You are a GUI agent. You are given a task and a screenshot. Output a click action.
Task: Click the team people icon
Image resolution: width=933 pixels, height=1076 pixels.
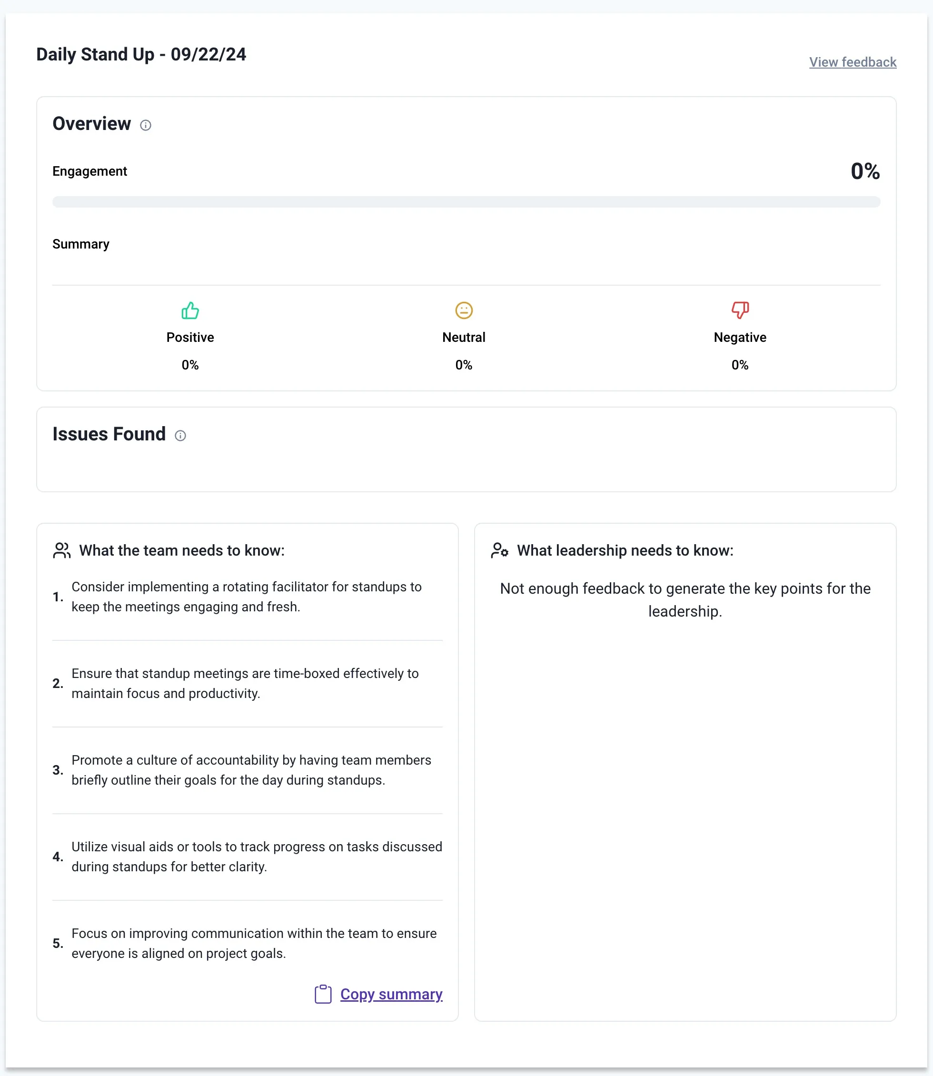point(61,550)
